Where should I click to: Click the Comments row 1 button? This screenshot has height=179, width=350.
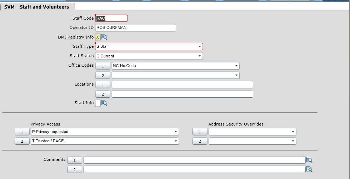[75, 160]
